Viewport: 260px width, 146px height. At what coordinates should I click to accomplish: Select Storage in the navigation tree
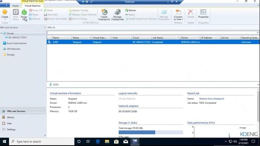coord(11,54)
